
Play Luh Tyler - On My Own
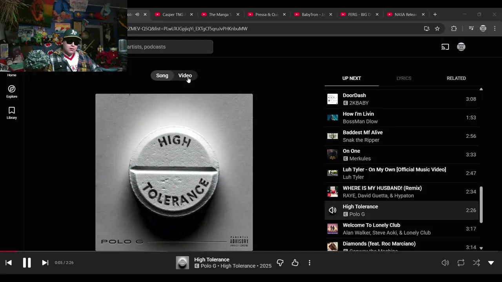[402, 173]
